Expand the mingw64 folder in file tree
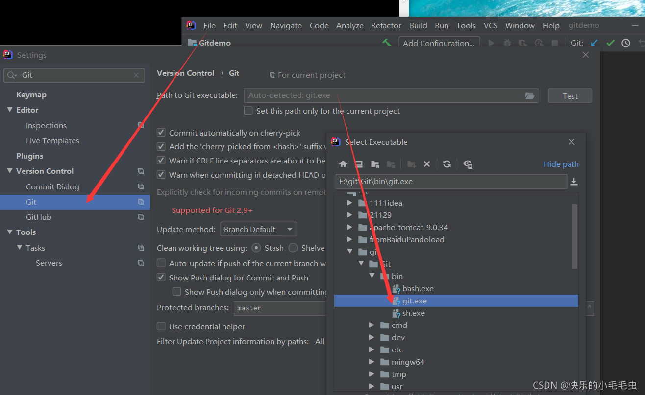 click(372, 362)
